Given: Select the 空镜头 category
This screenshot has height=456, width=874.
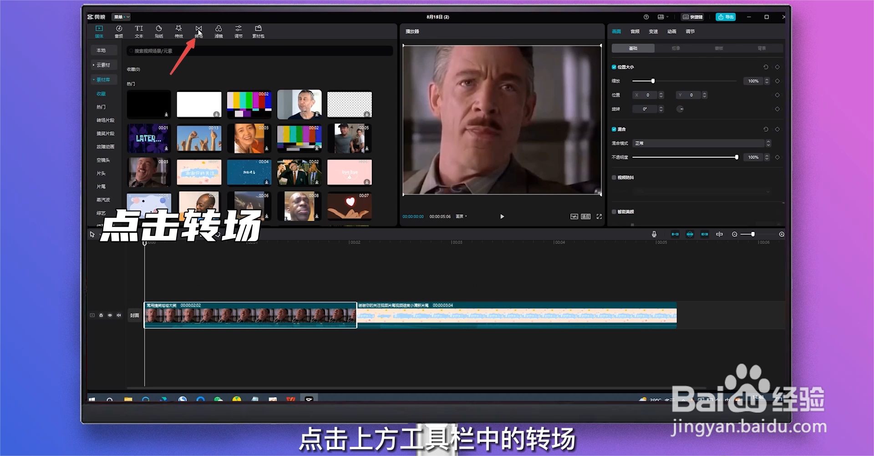Looking at the screenshot, I should pyautogui.click(x=103, y=160).
